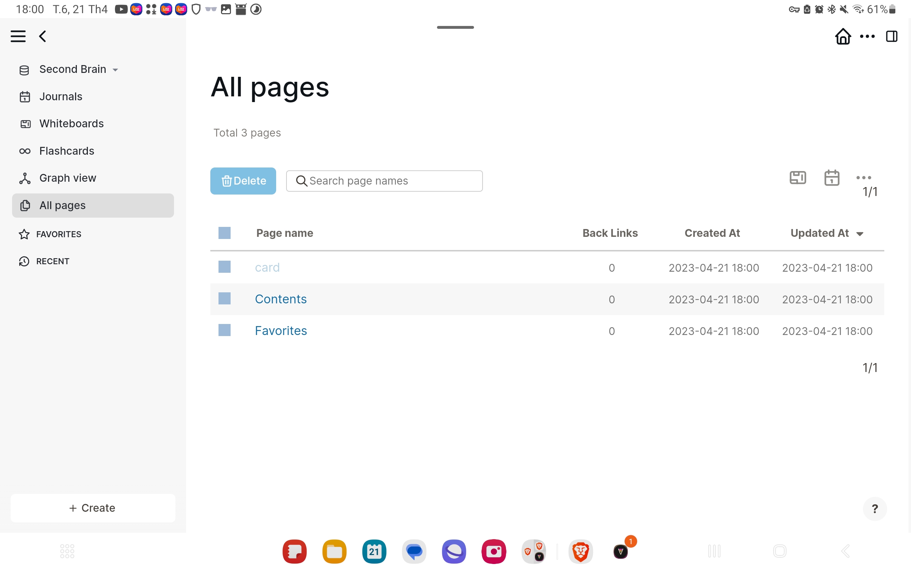Open the Whiteboards section
The height and width of the screenshot is (569, 911).
tap(72, 123)
